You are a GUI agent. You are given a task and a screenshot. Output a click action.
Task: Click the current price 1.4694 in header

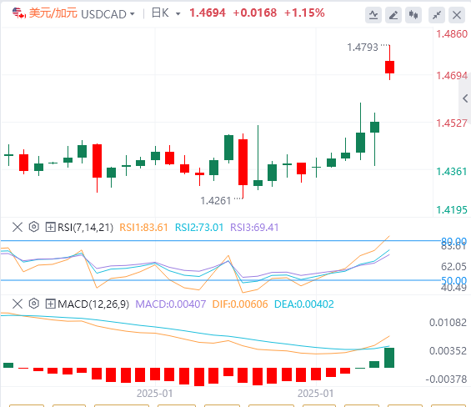(x=208, y=13)
